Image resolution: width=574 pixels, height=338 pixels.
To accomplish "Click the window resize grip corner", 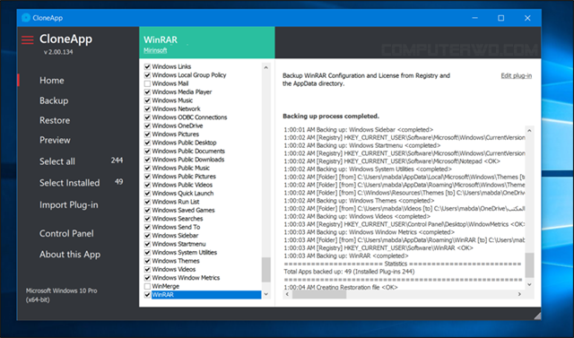I will point(536,316).
